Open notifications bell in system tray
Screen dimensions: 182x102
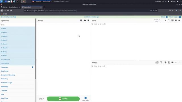pyautogui.click(x=168, y=1)
